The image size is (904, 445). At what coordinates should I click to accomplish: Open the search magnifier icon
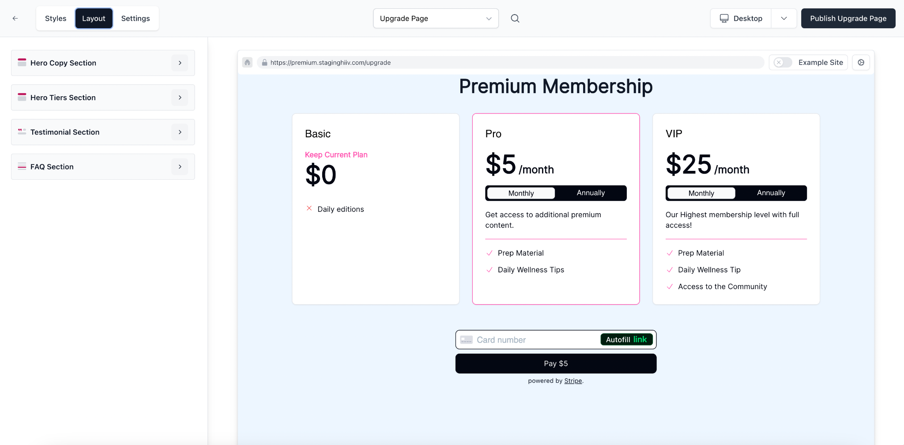point(515,19)
